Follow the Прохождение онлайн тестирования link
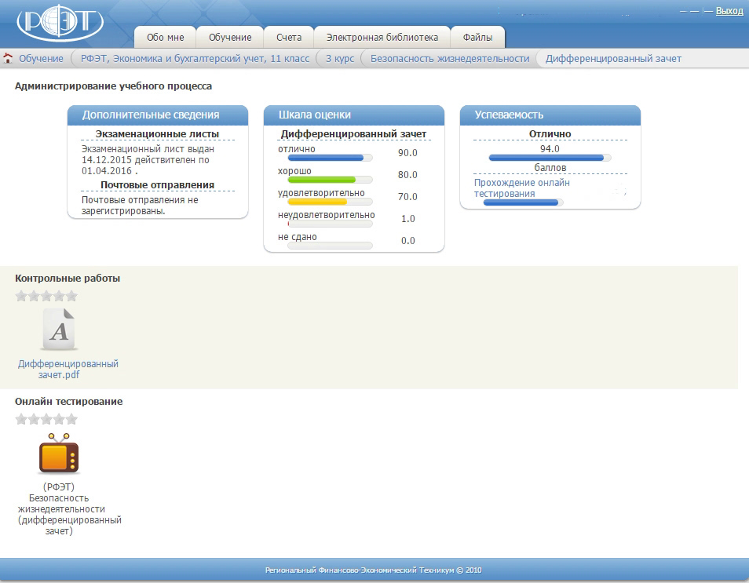Screen dimensions: 749x583 click(x=522, y=188)
